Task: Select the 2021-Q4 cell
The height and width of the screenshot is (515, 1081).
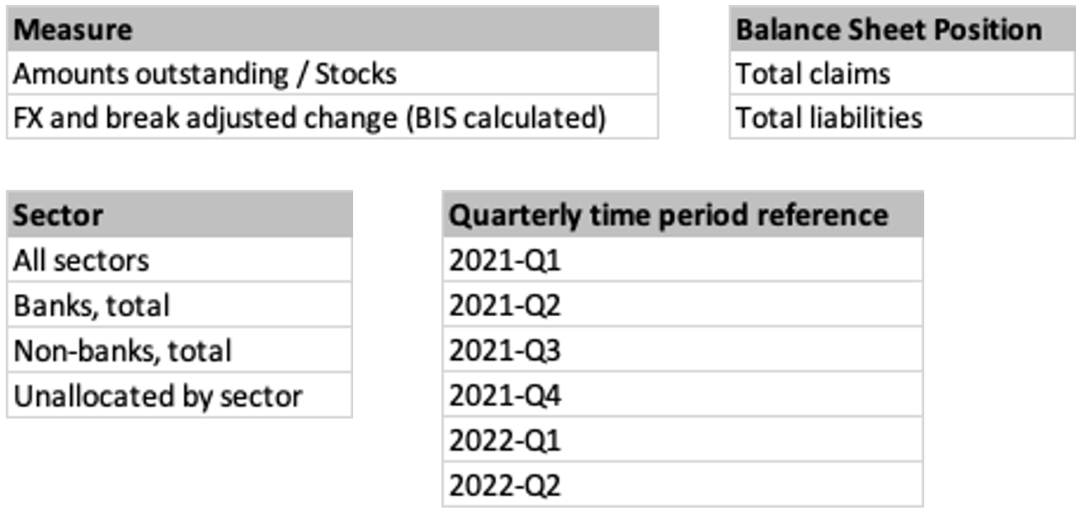Action: tap(682, 396)
